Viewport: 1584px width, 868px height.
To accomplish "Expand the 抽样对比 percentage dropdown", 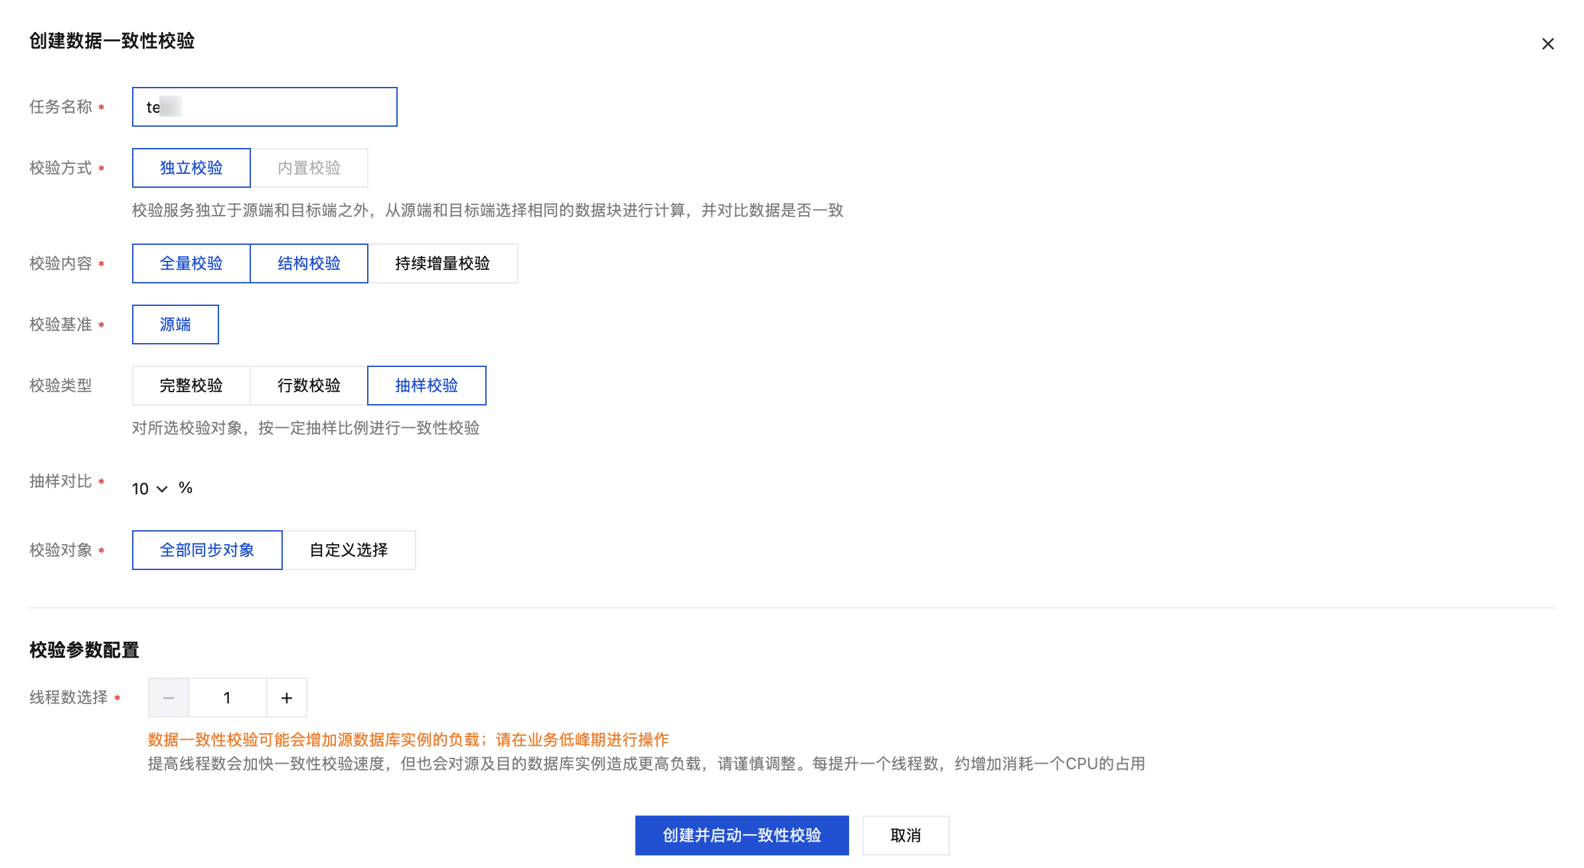I will pyautogui.click(x=162, y=489).
